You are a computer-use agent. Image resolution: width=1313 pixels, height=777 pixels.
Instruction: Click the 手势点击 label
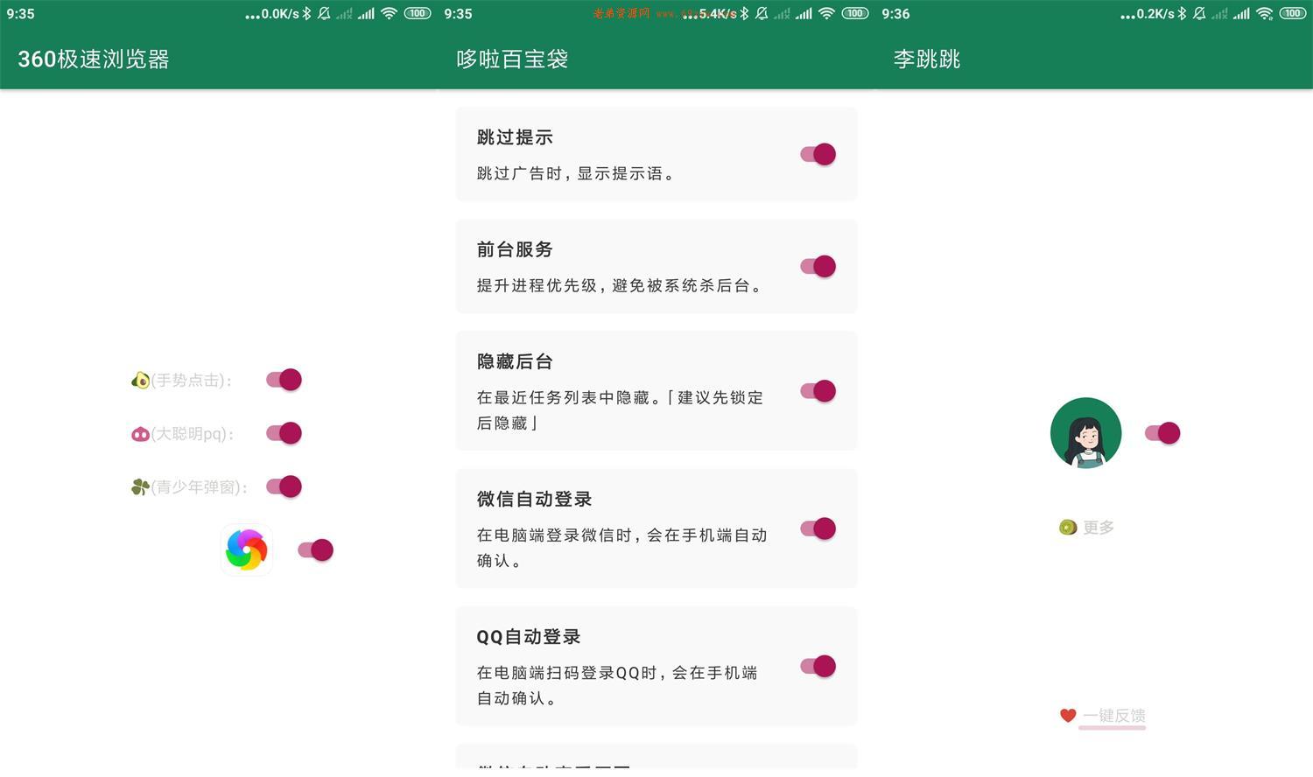[192, 380]
